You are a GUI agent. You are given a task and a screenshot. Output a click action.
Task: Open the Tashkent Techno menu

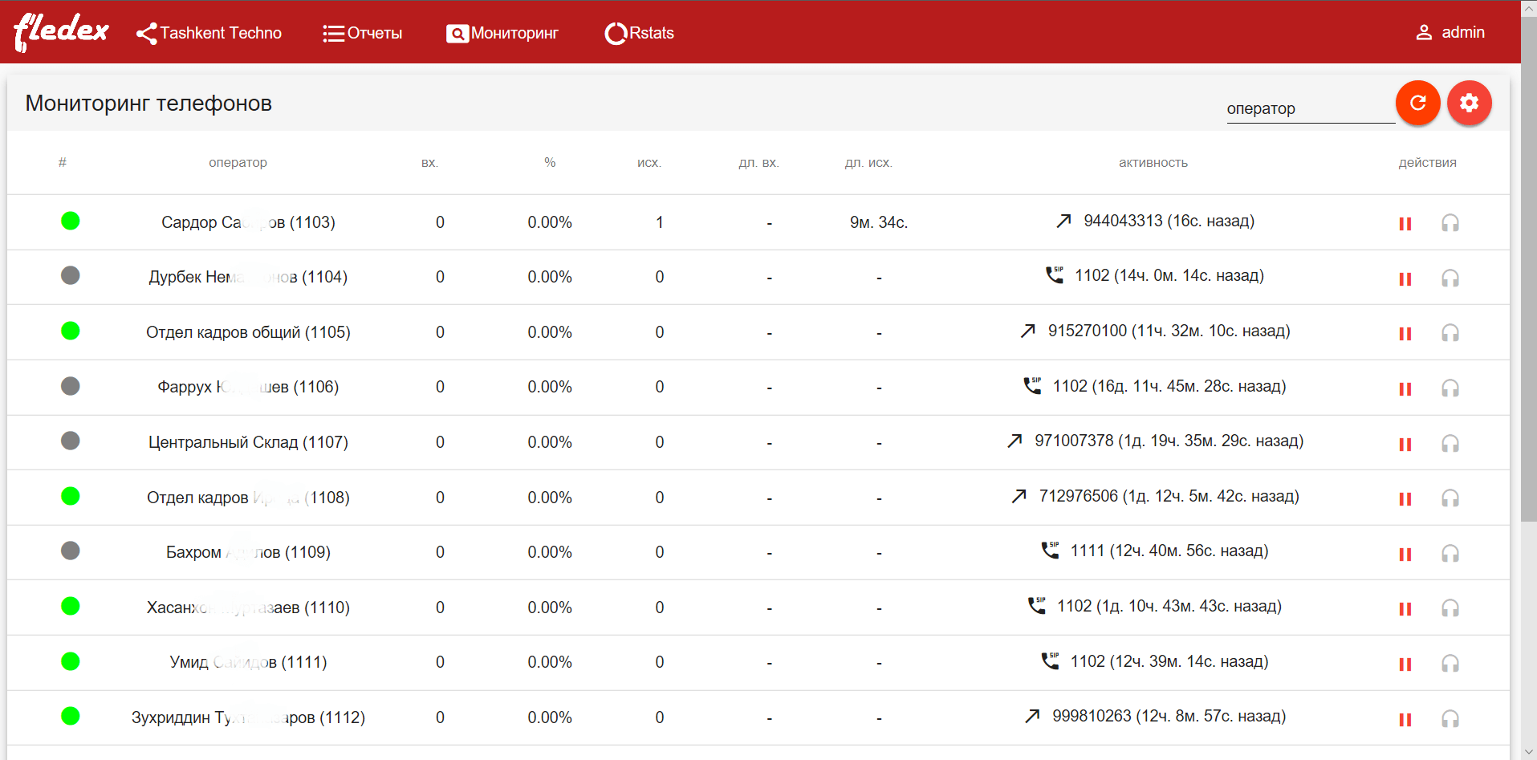[209, 33]
